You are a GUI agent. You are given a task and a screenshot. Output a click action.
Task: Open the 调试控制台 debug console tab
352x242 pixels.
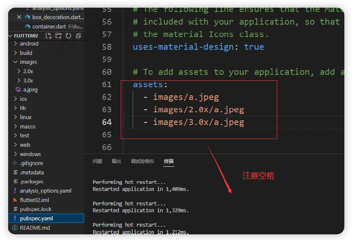[x=142, y=161]
